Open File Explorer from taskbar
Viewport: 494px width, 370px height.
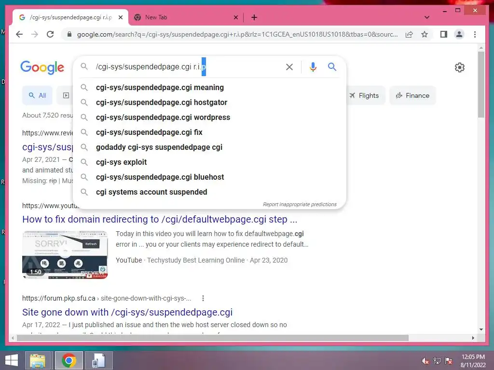38,360
